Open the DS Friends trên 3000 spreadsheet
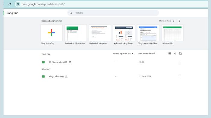211x118 pixels. (58, 62)
